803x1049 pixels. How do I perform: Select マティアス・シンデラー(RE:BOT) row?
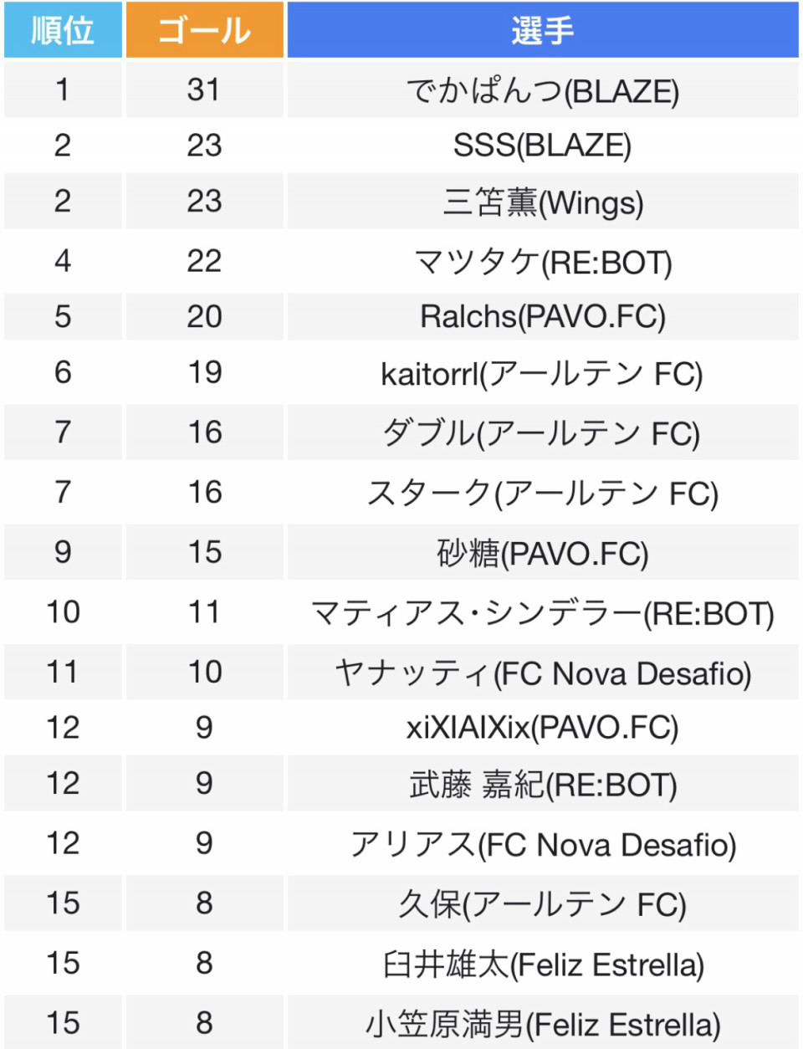click(x=542, y=613)
